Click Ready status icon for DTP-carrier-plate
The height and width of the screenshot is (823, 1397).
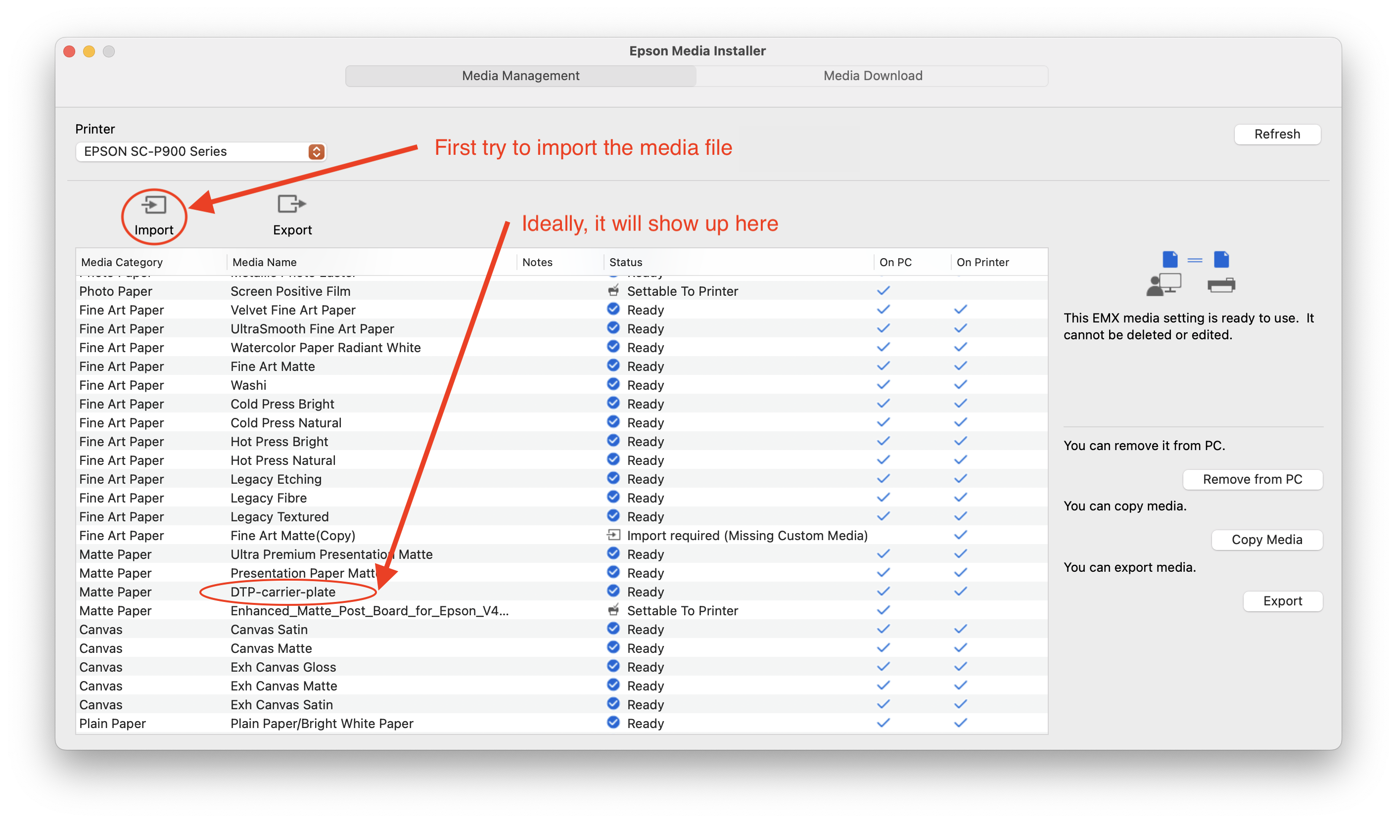click(613, 591)
